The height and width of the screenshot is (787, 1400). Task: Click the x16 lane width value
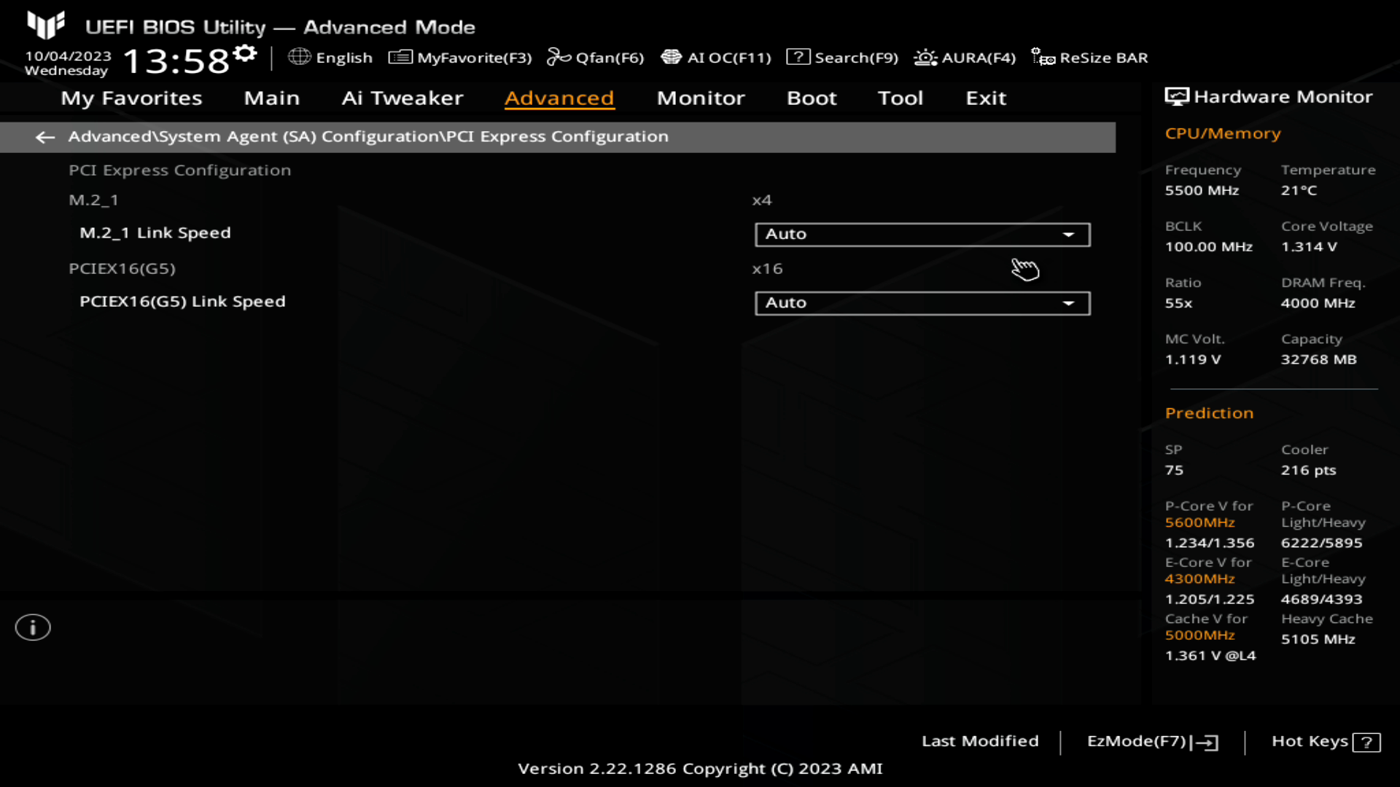pos(767,269)
